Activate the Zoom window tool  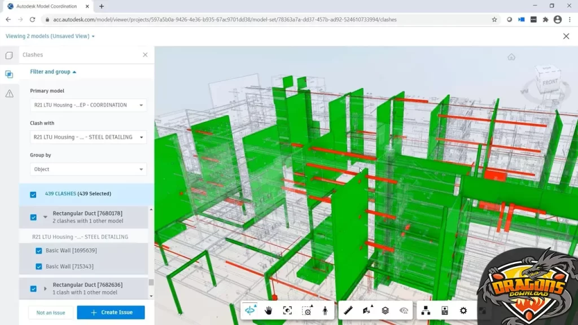pos(306,310)
